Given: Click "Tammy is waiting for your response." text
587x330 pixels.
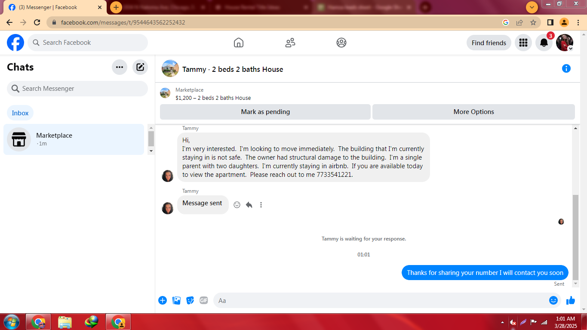Looking at the screenshot, I should point(364,239).
